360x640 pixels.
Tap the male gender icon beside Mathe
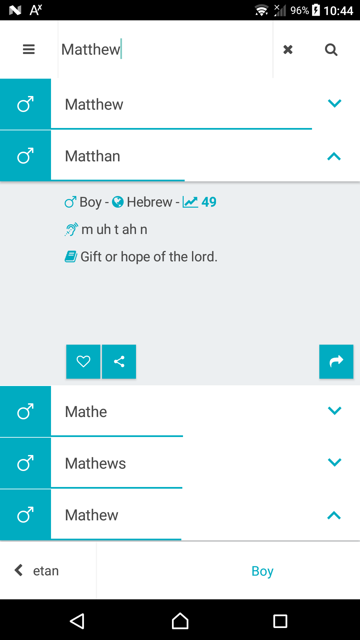pyautogui.click(x=25, y=412)
